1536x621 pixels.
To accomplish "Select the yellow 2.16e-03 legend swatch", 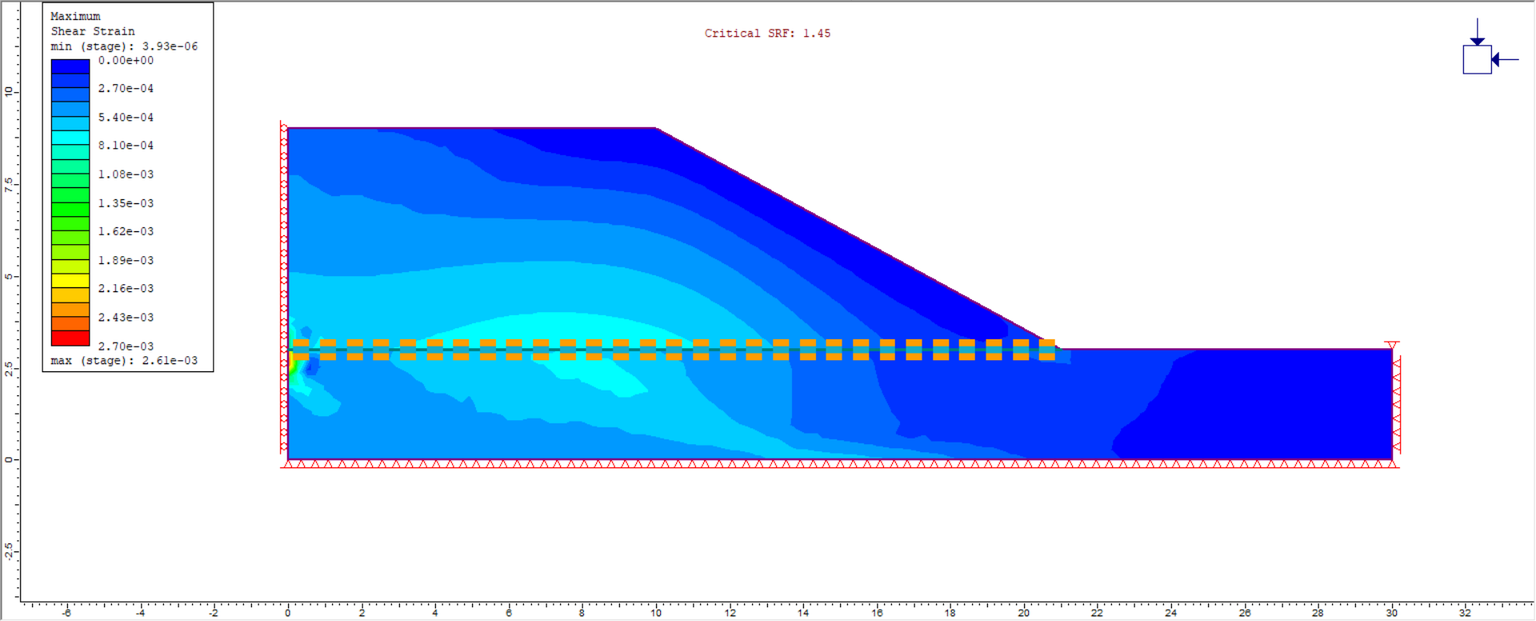I will pyautogui.click(x=70, y=281).
